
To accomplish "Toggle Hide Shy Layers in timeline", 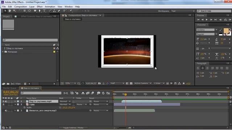I will pos(83,93).
